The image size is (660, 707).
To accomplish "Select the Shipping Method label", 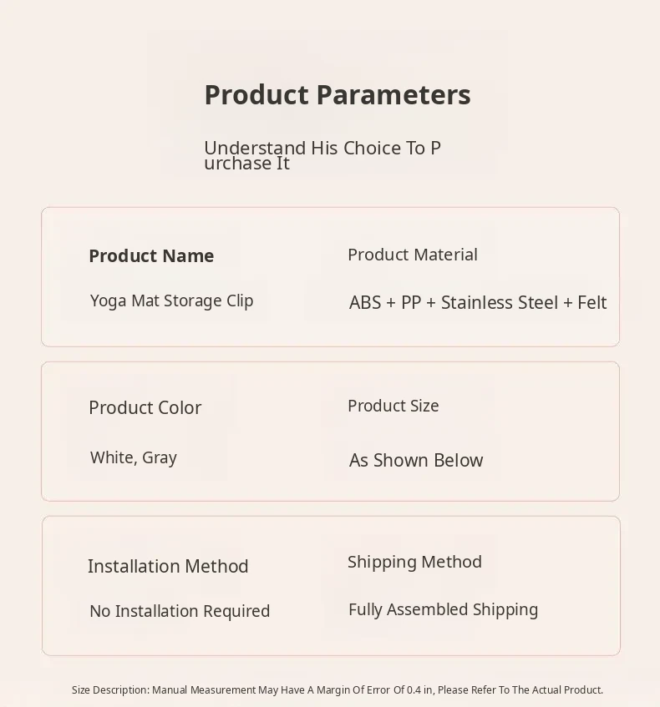I will click(x=414, y=562).
